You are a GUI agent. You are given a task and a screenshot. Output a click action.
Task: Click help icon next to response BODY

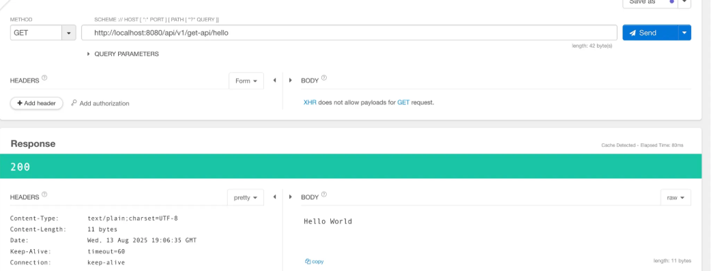(x=323, y=195)
